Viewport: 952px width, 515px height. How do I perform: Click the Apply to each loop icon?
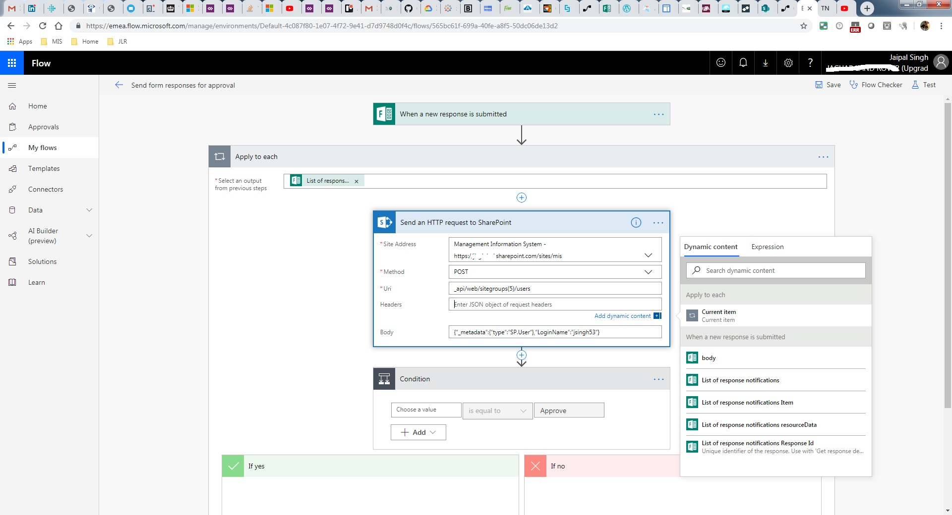click(x=220, y=156)
